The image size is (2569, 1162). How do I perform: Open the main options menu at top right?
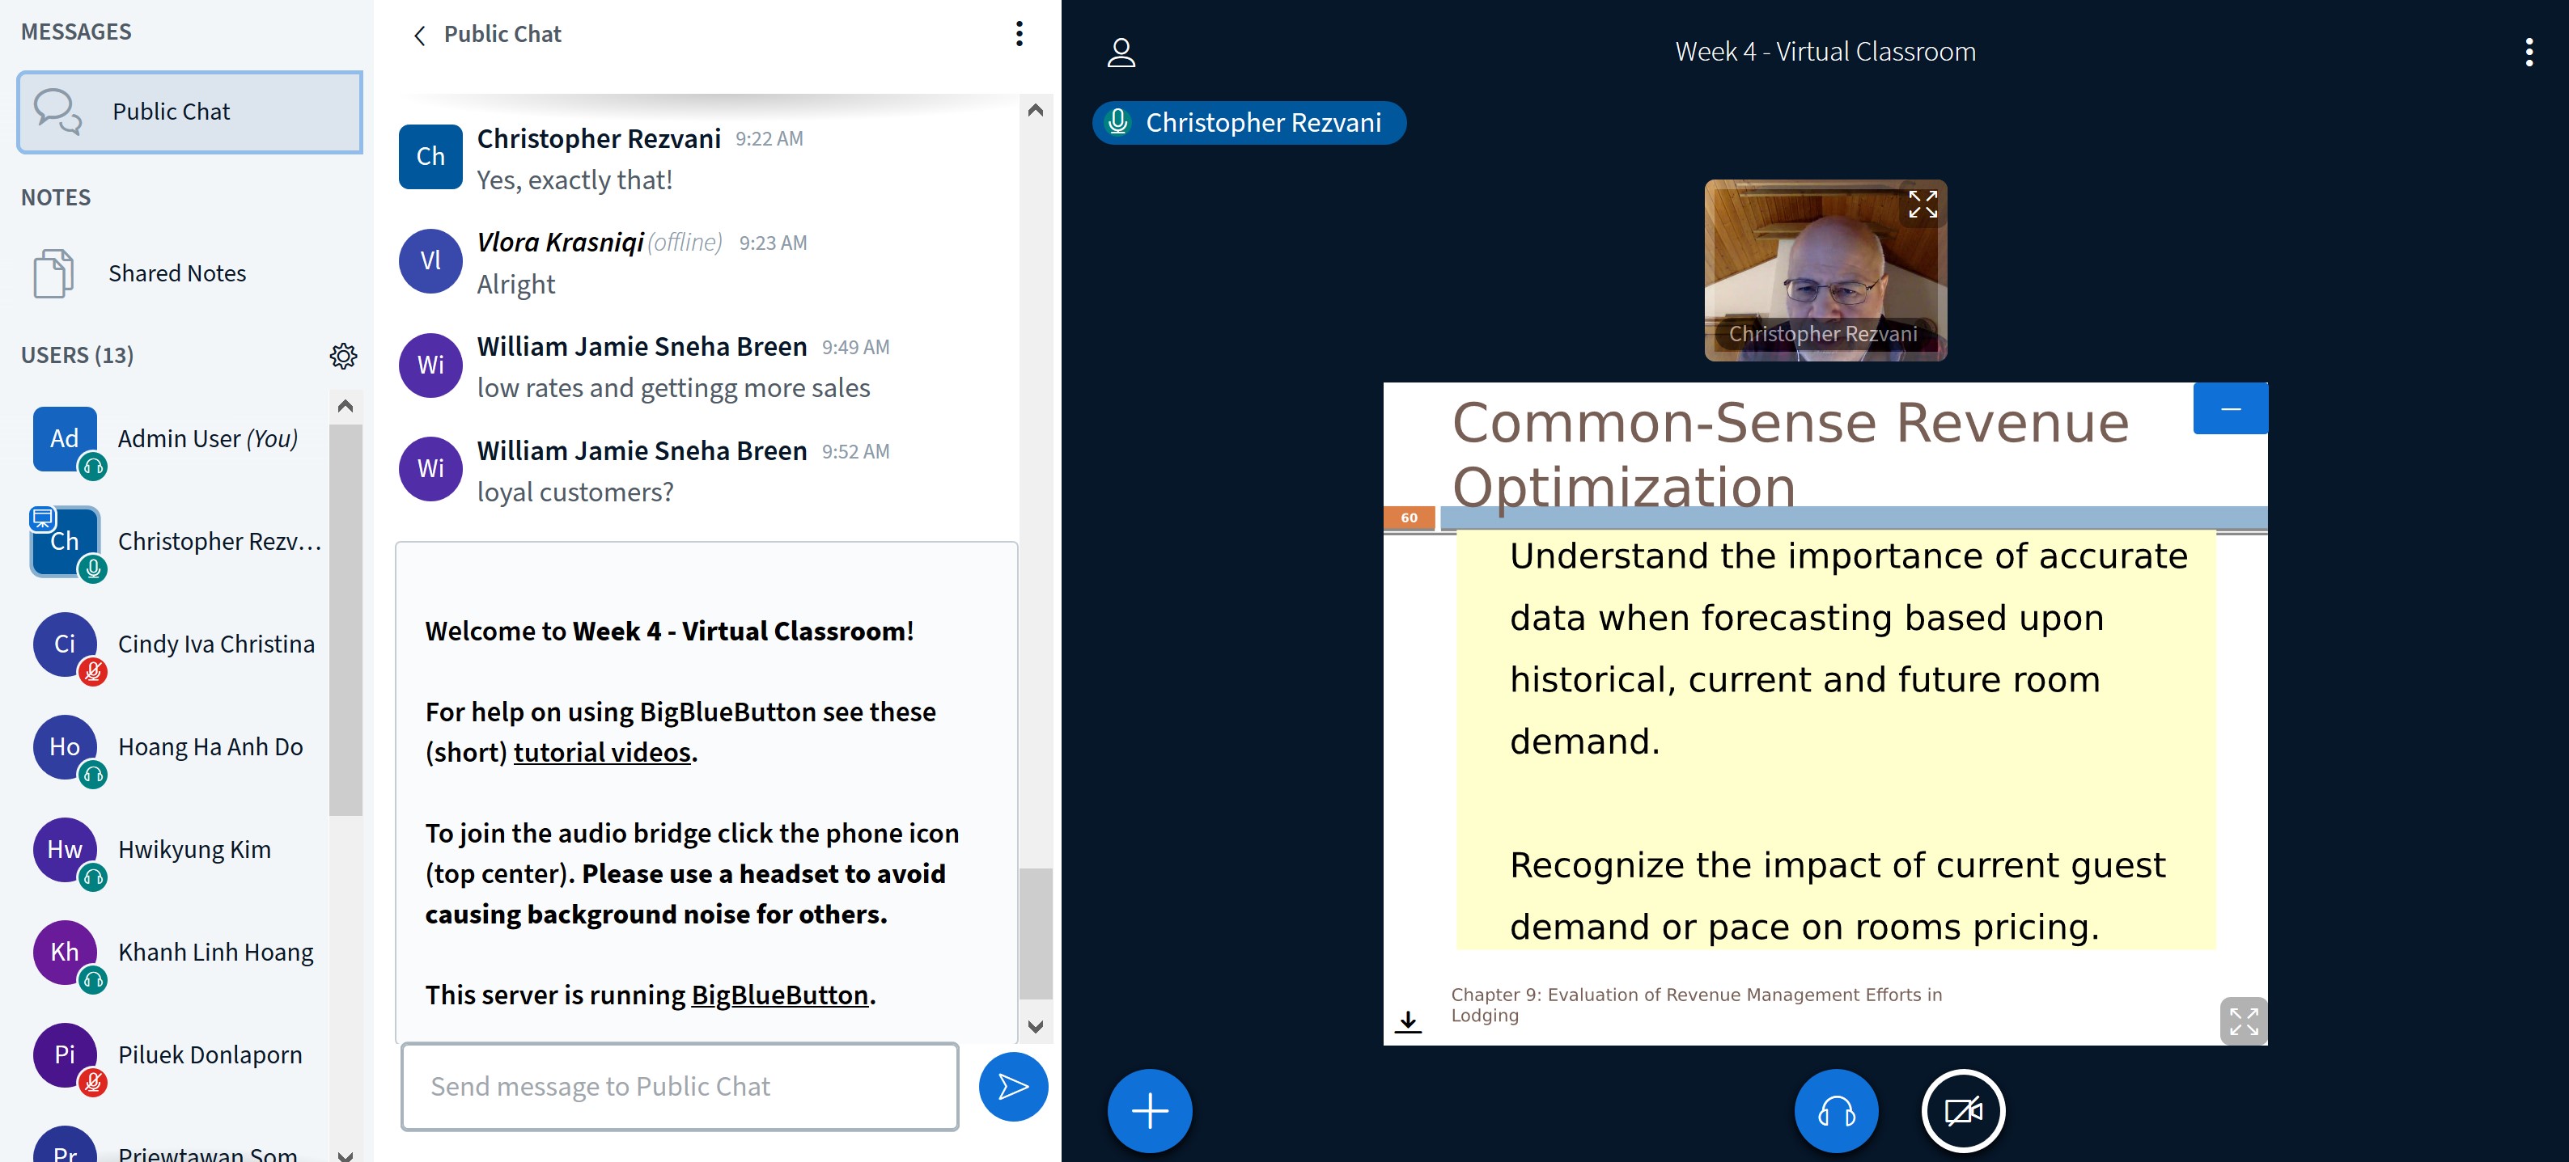(x=2528, y=52)
